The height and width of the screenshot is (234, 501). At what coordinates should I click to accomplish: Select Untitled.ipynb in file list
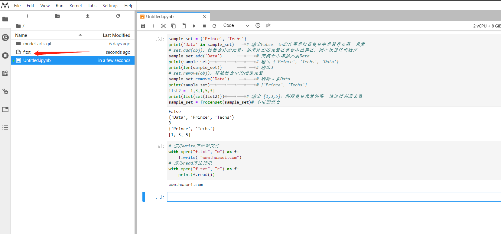click(x=73, y=60)
